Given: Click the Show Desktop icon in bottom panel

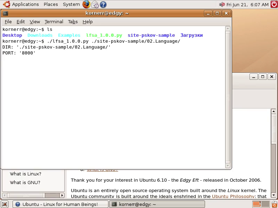Looking at the screenshot, I should coord(5,204).
